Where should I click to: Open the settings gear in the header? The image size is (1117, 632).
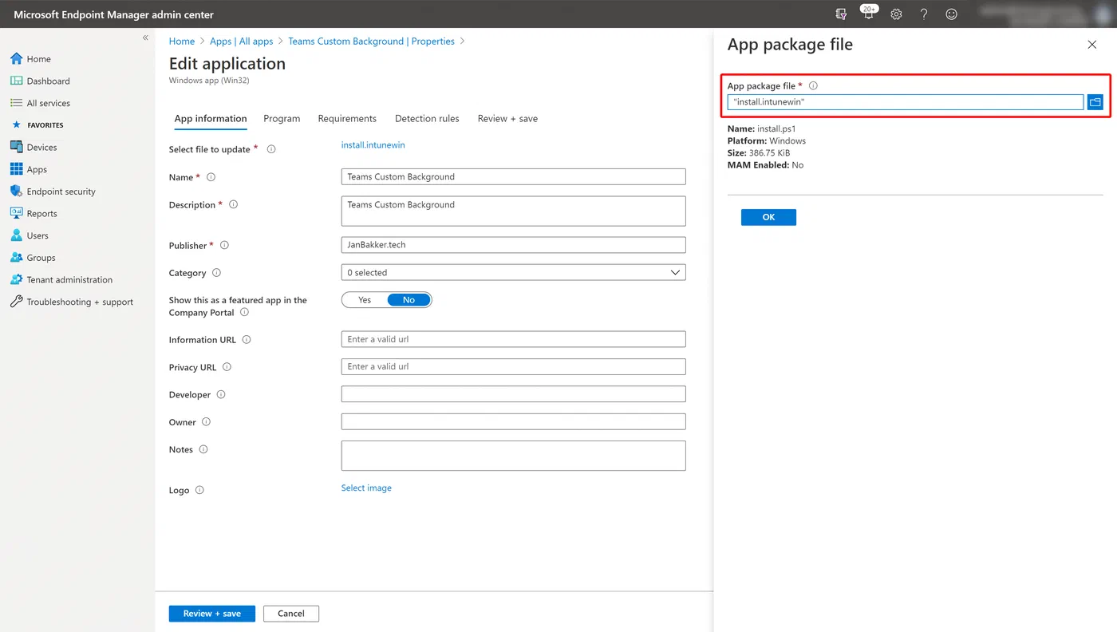point(896,14)
